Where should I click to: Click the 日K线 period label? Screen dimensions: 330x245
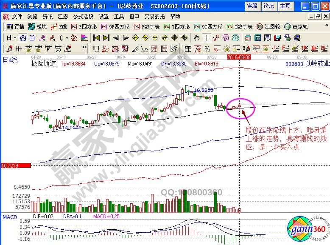coord(10,60)
